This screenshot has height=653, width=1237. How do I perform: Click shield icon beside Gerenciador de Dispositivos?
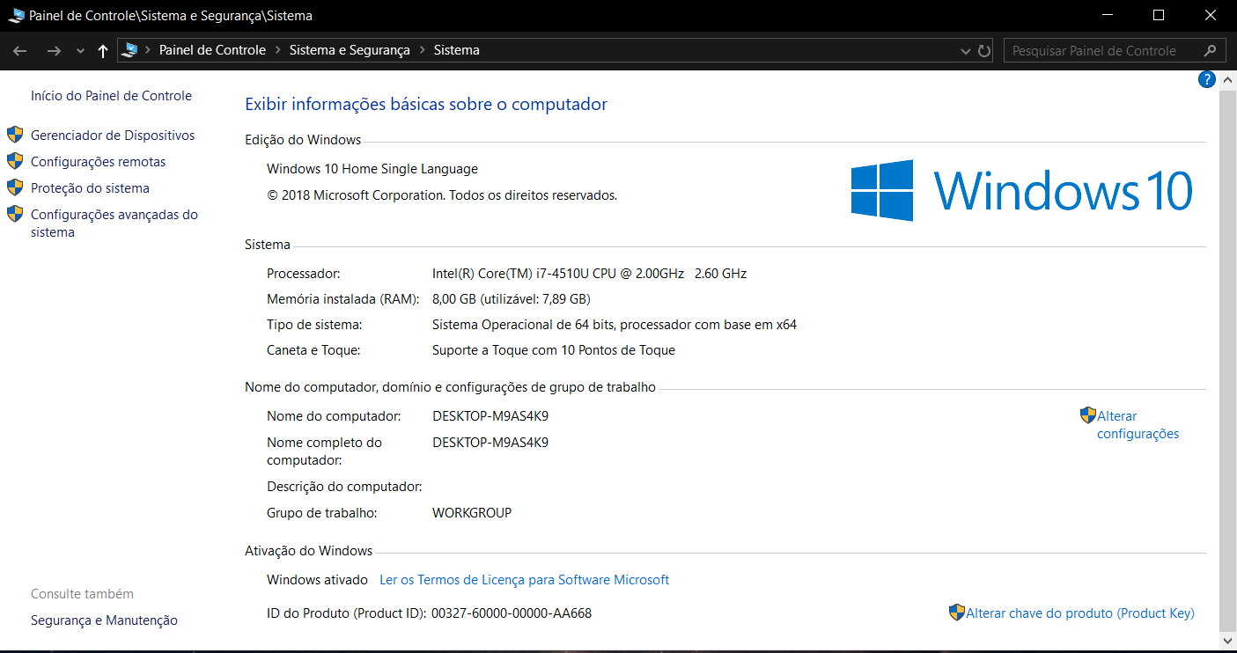point(15,135)
